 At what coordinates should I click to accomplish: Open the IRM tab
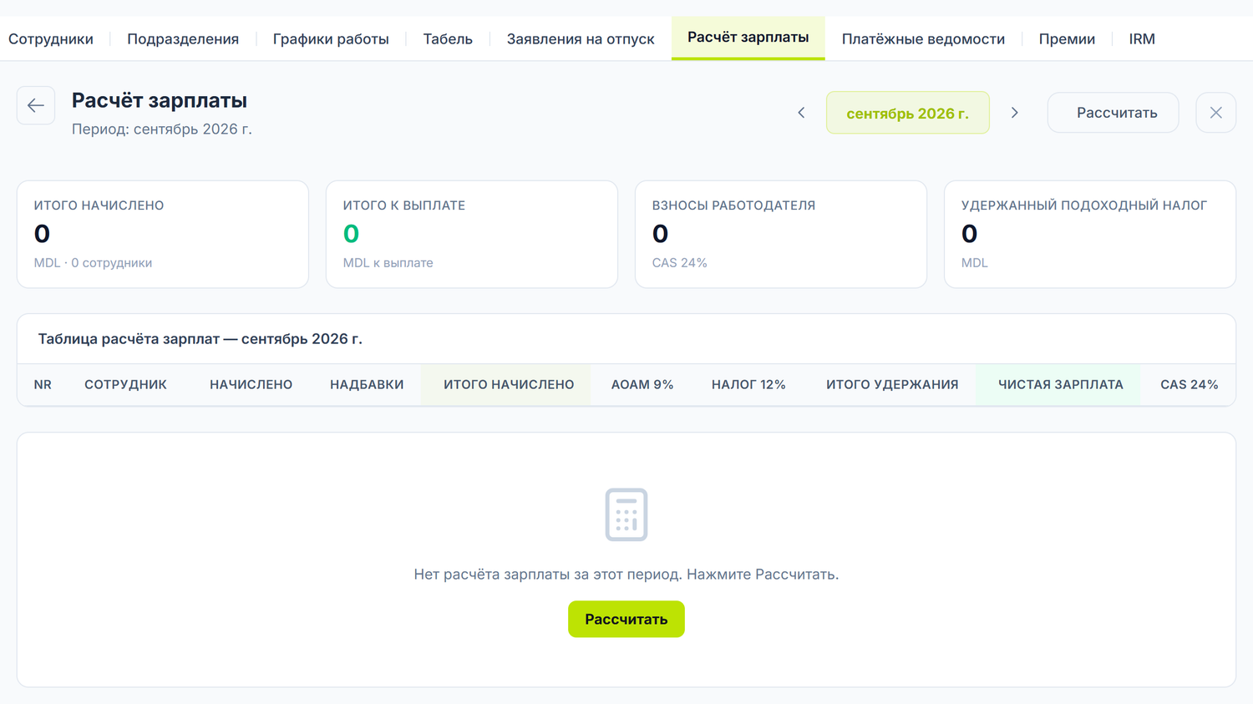1142,38
